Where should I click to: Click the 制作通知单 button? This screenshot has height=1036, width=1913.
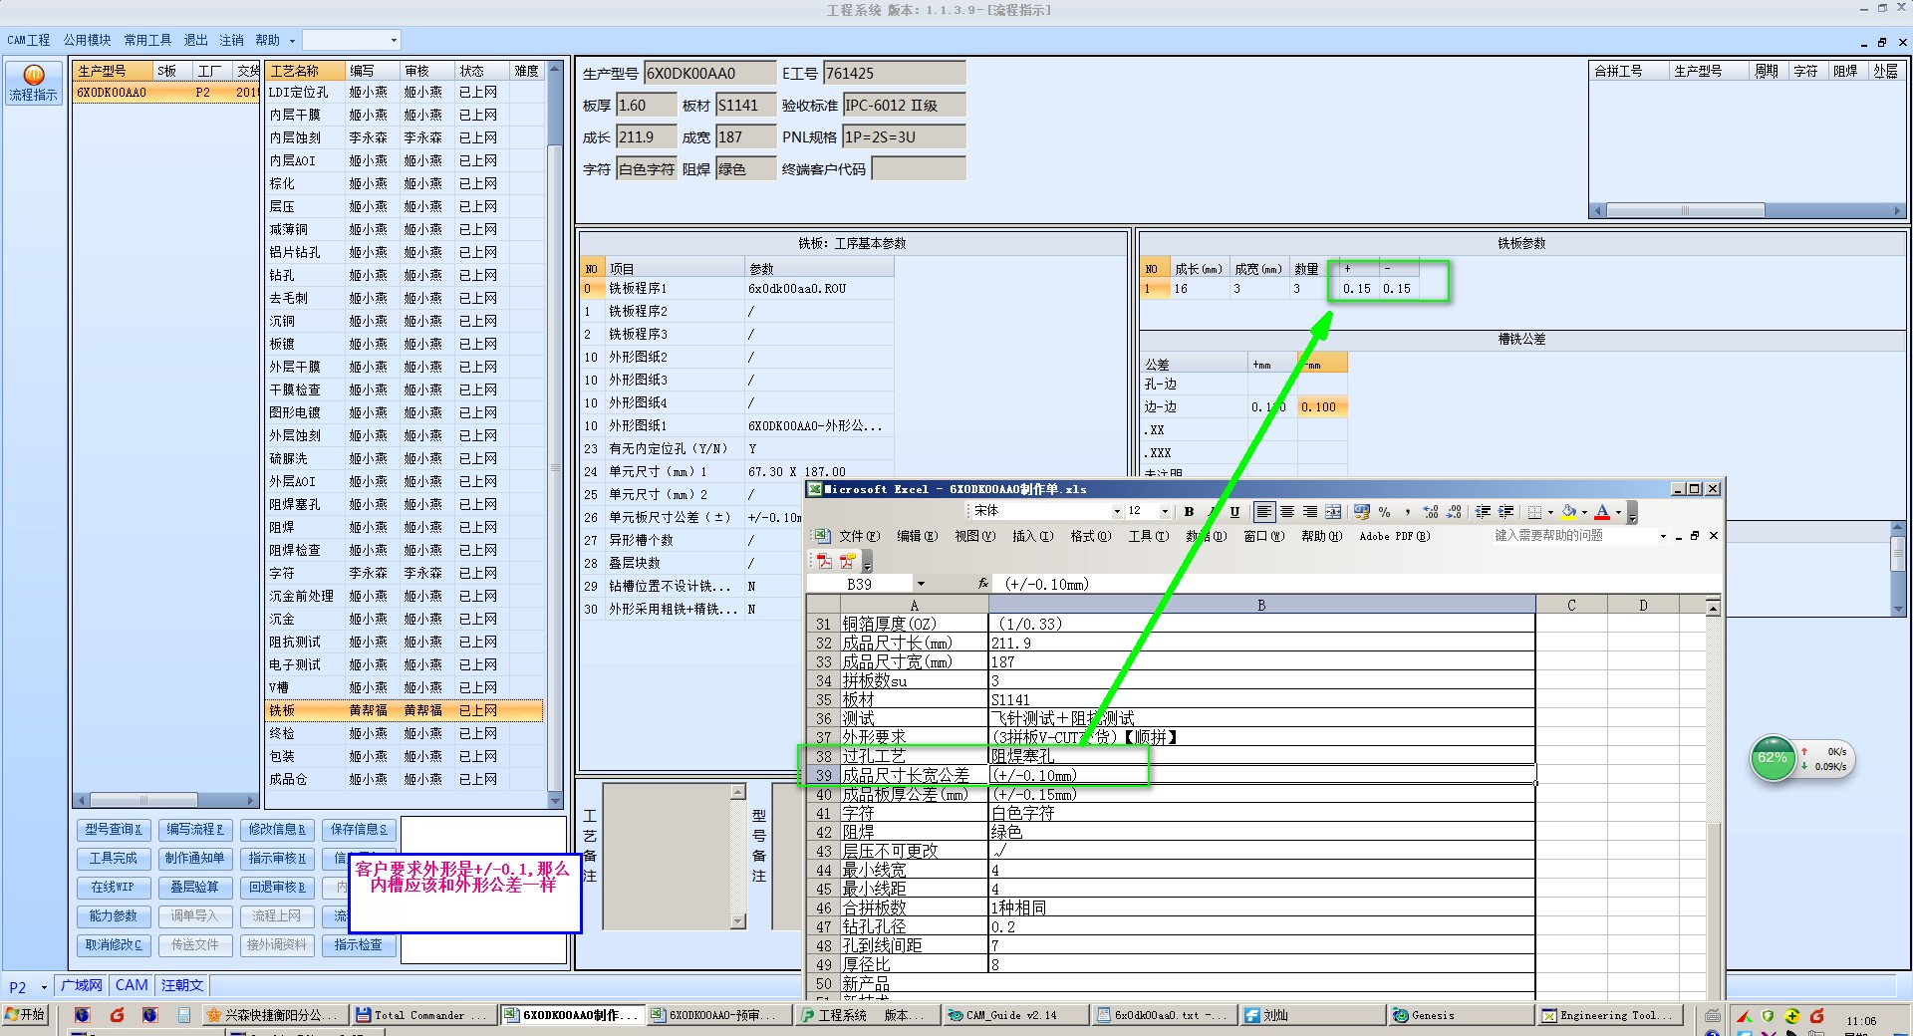tap(195, 858)
